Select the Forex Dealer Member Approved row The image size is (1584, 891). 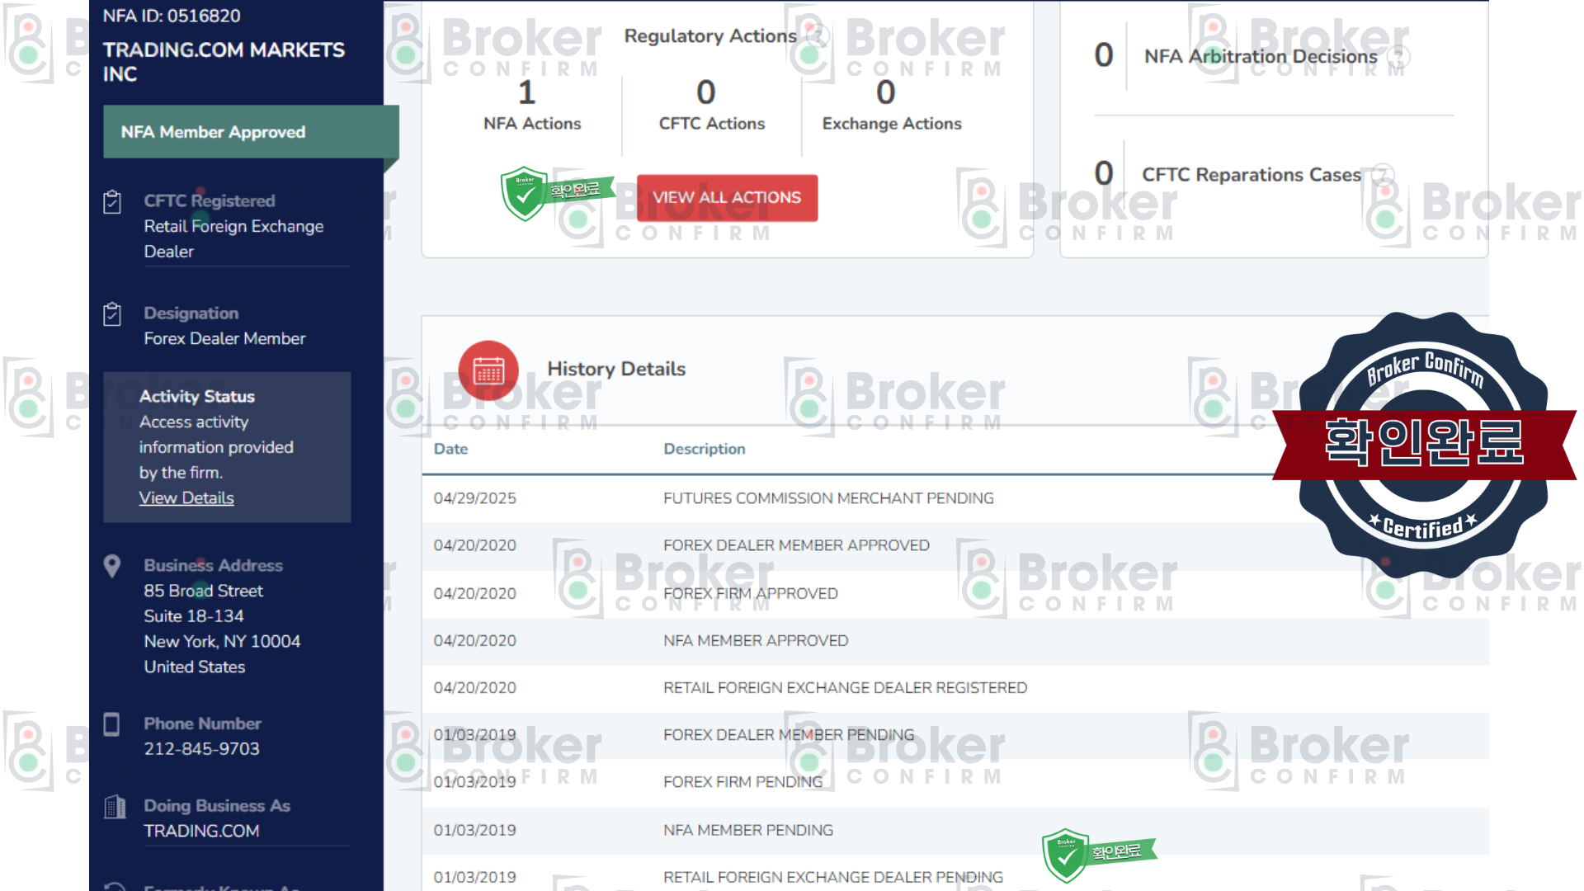click(795, 545)
